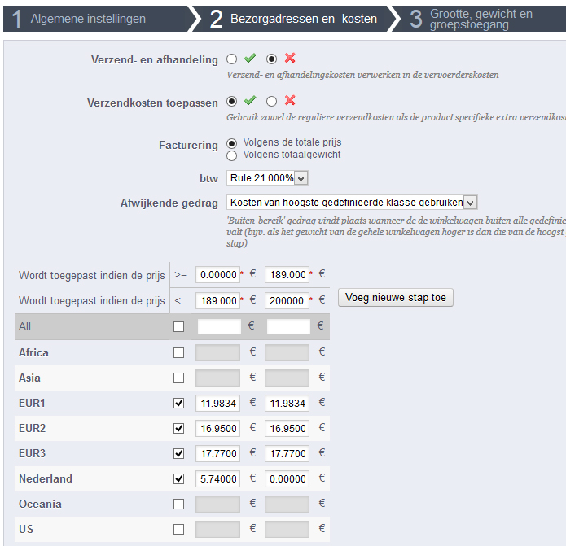The height and width of the screenshot is (546, 566).
Task: Click green checkmark icon for Verzendkosten toepassen
Action: pos(250,100)
